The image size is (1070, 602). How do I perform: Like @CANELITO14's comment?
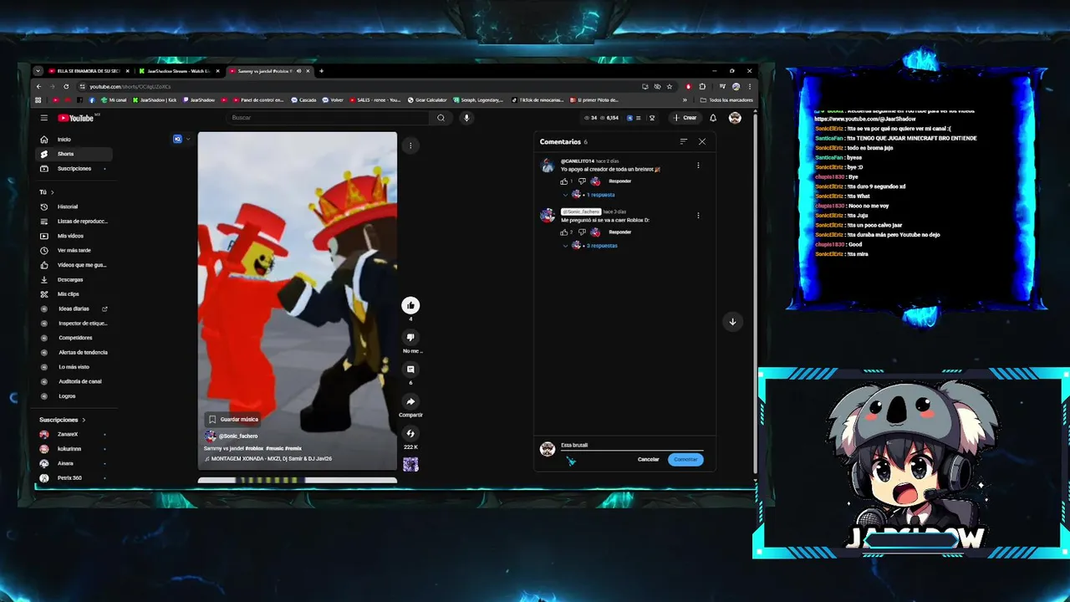click(x=564, y=181)
